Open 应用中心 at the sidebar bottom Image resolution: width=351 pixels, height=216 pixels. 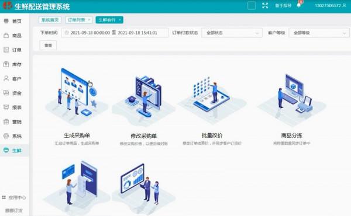(x=14, y=198)
